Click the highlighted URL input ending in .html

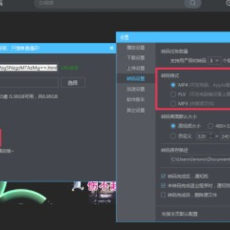coord(28,68)
